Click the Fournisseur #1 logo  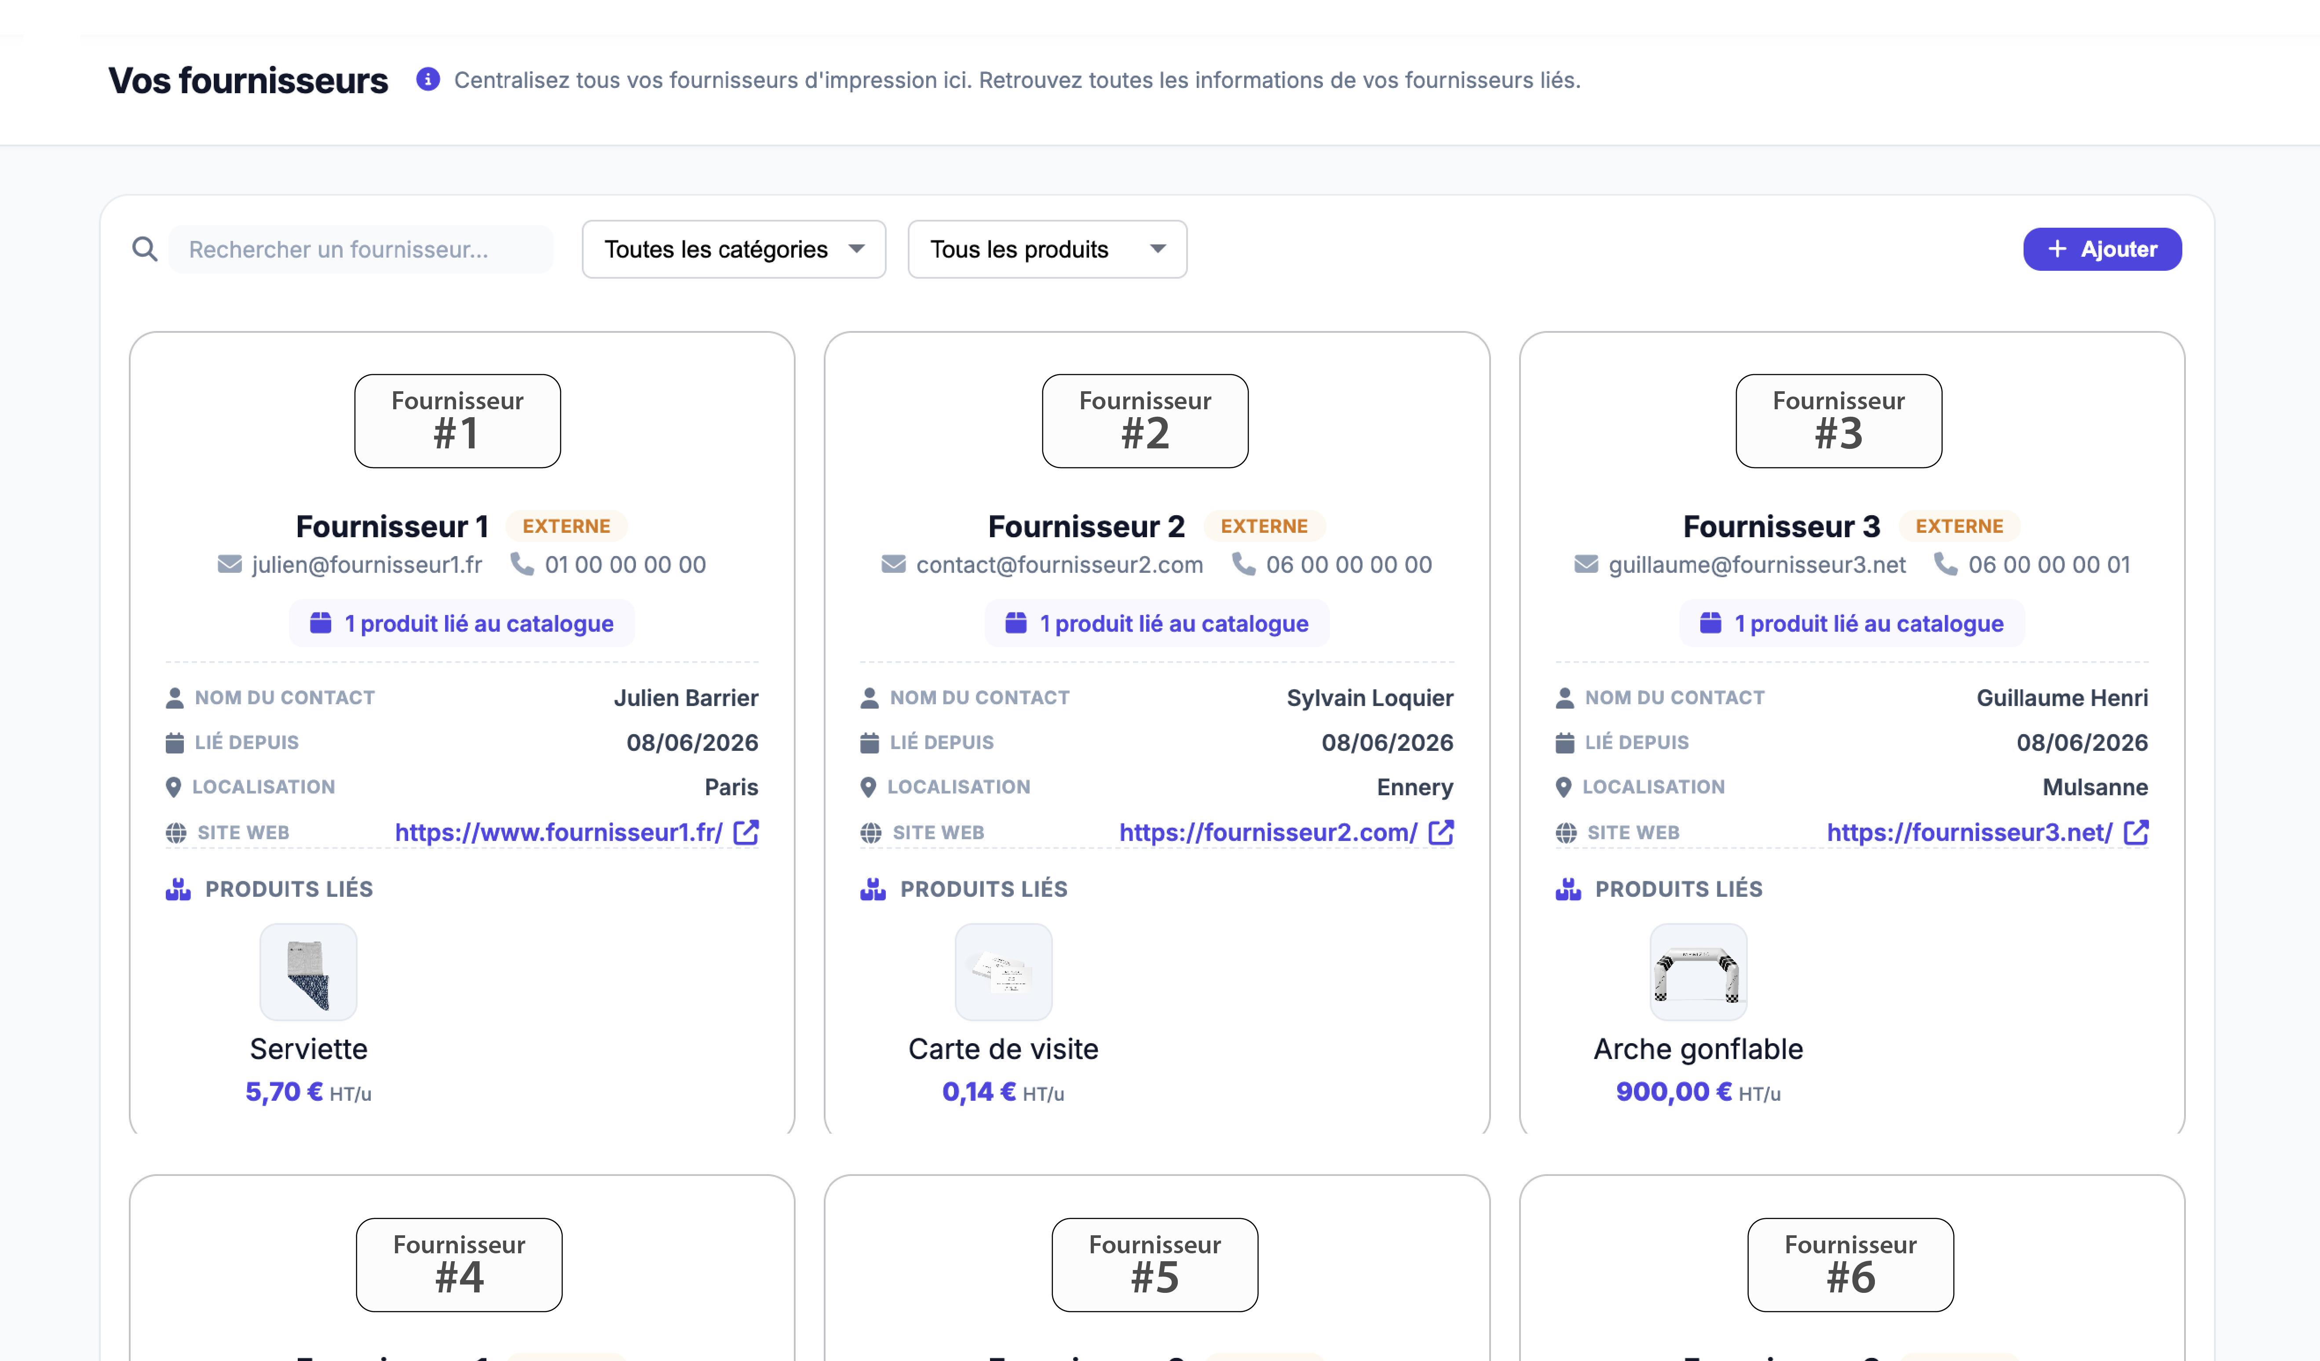pos(457,421)
